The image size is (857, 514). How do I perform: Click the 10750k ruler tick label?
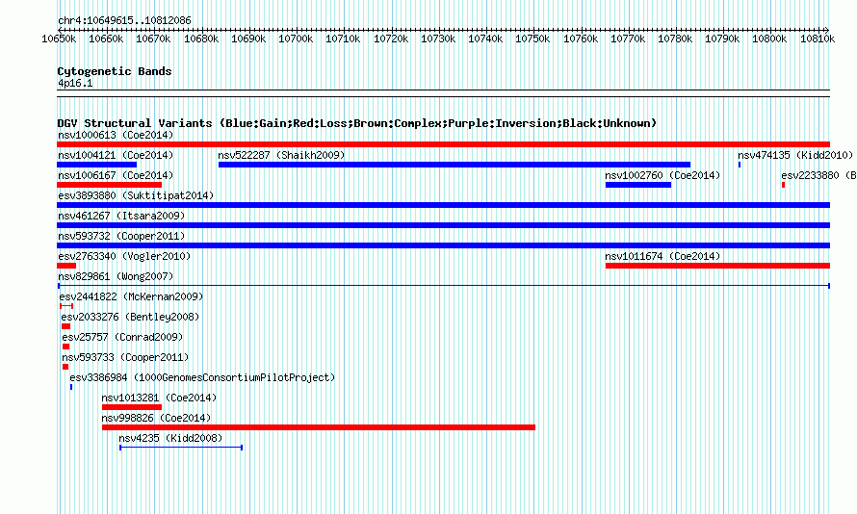coord(532,39)
